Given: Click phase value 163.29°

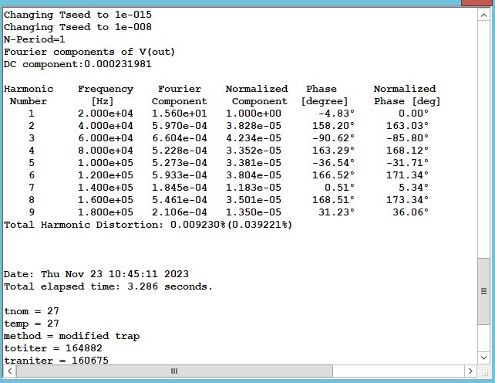Looking at the screenshot, I should (334, 151).
